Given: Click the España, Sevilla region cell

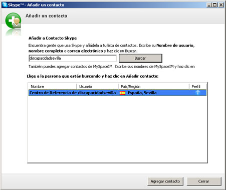Looking at the screenshot, I should pos(142,93).
